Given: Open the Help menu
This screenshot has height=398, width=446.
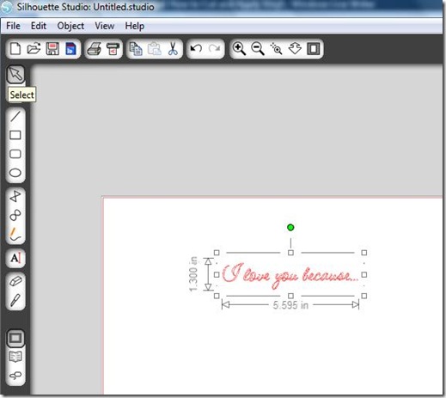Looking at the screenshot, I should pos(134,26).
